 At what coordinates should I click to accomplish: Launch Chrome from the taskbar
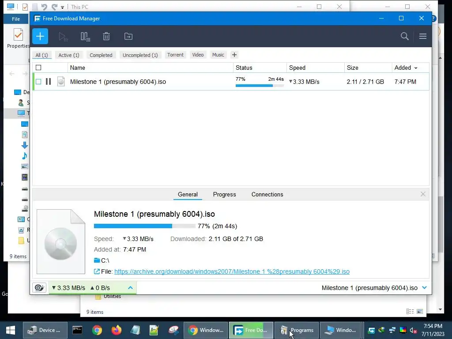click(x=97, y=330)
